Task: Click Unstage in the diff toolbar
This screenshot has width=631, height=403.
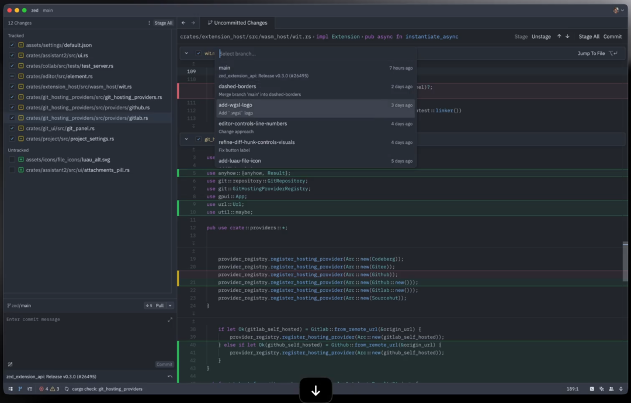Action: coord(540,36)
